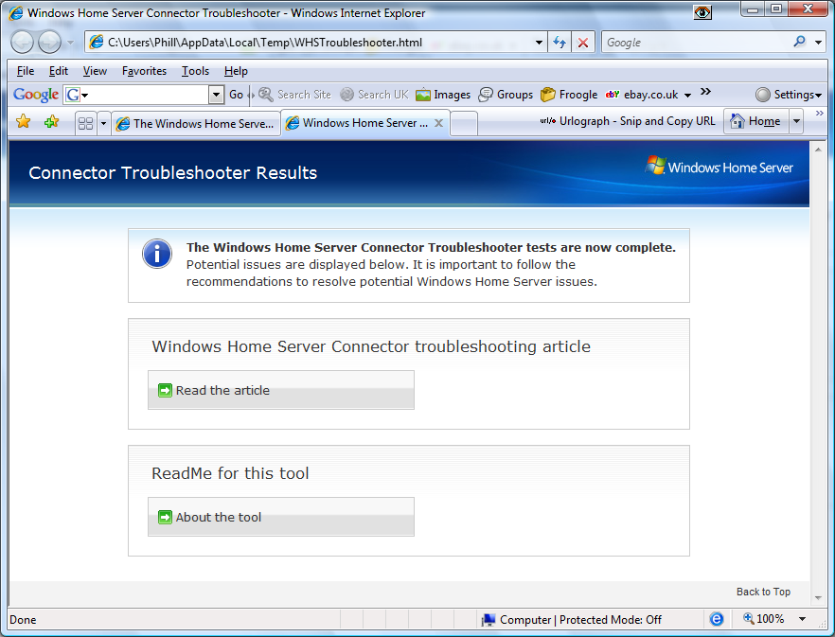Expand the command bar overflow chevron
The width and height of the screenshot is (835, 637).
coord(820,113)
